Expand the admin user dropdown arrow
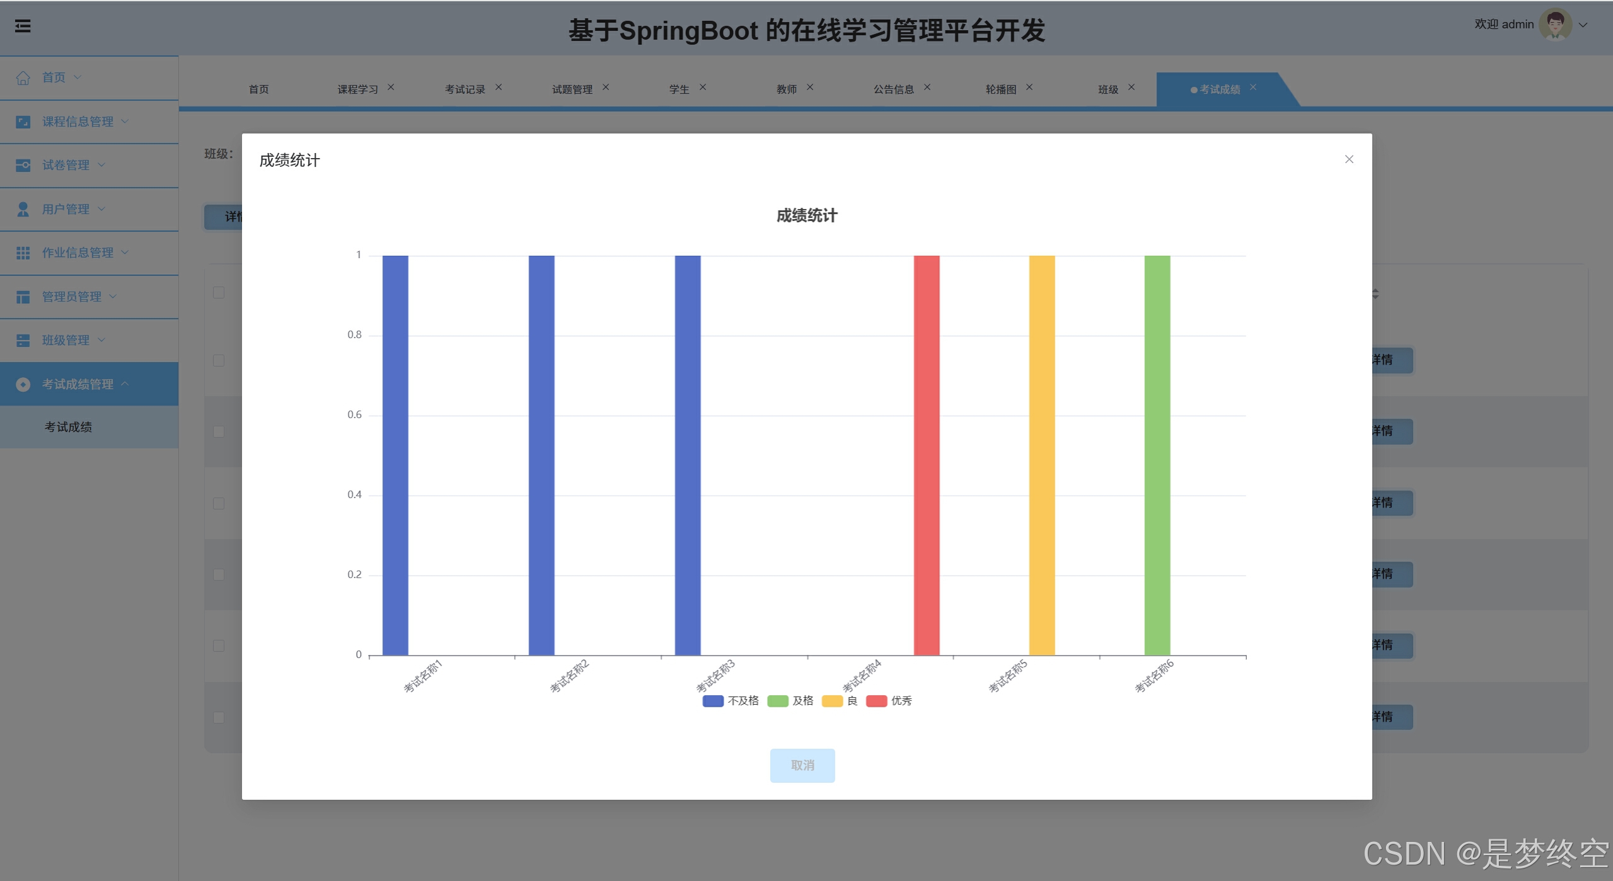The image size is (1613, 881). pyautogui.click(x=1583, y=25)
